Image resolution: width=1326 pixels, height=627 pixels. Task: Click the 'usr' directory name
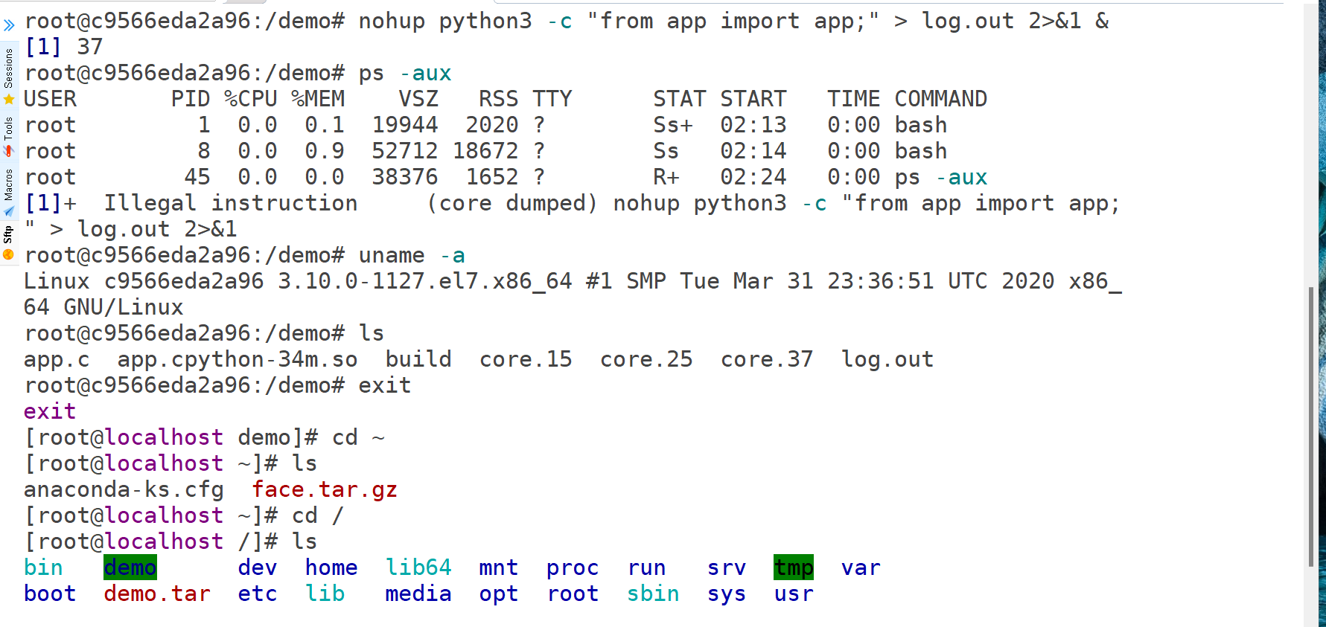tap(794, 594)
